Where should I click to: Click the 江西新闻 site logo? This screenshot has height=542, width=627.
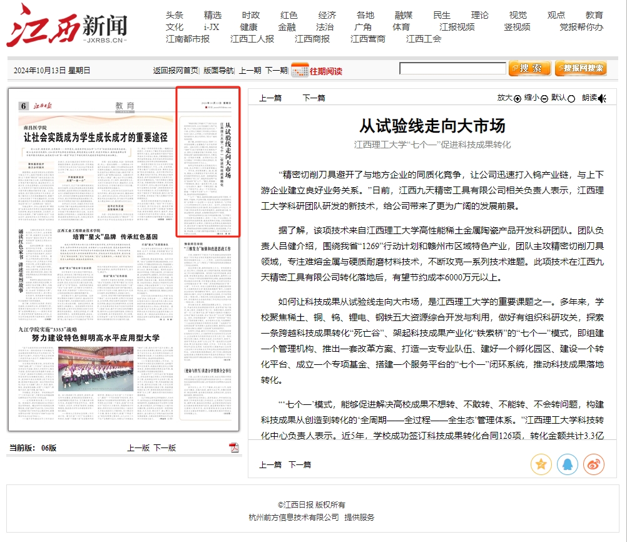click(67, 26)
